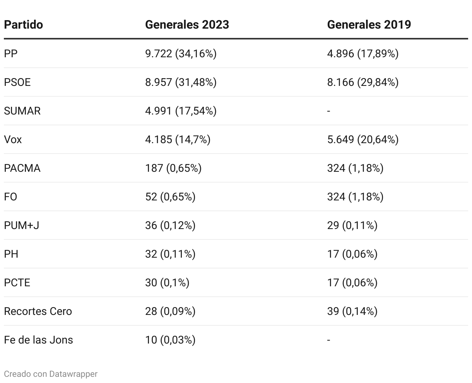The height and width of the screenshot is (383, 472).
Task: Click the "Partido" column header
Action: 23,25
